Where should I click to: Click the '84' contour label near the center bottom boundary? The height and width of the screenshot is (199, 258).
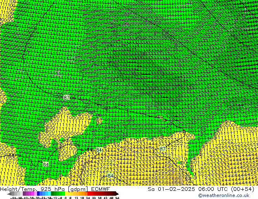point(99,150)
